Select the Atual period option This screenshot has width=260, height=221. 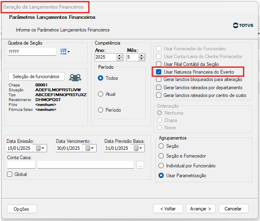point(101,94)
